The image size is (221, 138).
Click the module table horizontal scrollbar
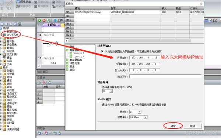click(129, 41)
